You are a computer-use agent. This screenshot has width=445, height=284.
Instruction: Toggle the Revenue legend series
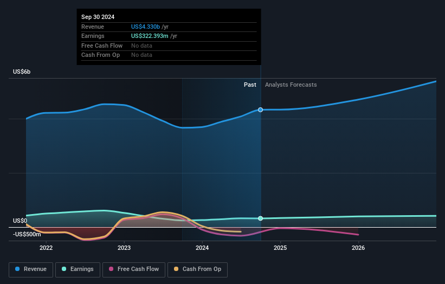pyautogui.click(x=31, y=269)
